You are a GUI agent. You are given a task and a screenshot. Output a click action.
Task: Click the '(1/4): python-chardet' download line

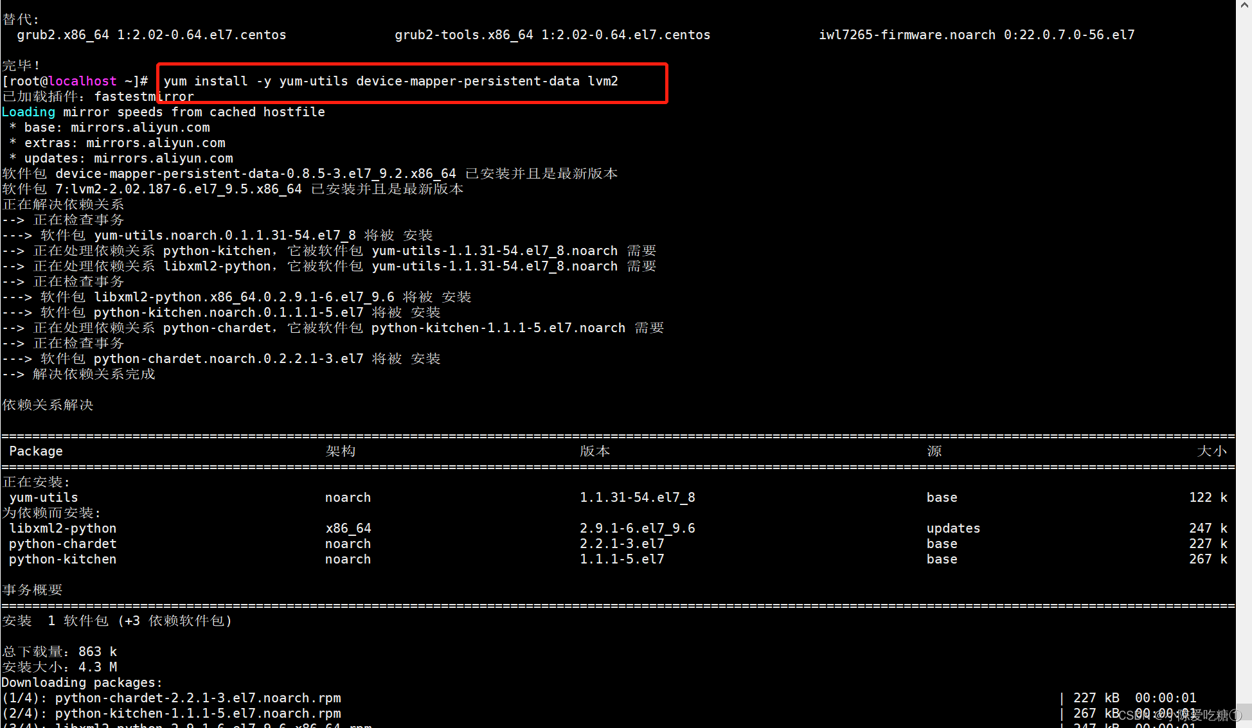tap(172, 698)
